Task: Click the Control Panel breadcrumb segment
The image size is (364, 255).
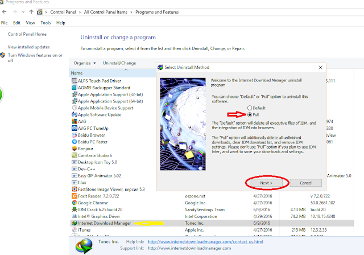Action: click(63, 12)
